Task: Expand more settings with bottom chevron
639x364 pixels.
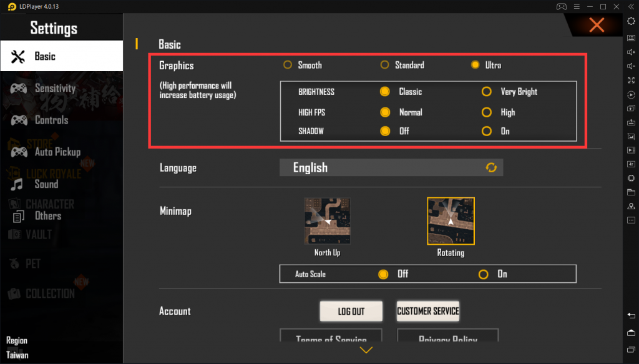Action: click(366, 350)
